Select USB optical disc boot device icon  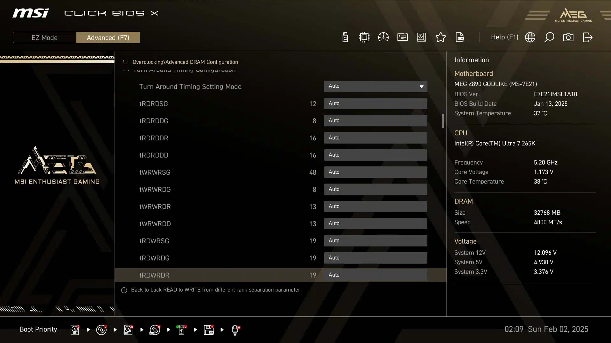click(155, 330)
